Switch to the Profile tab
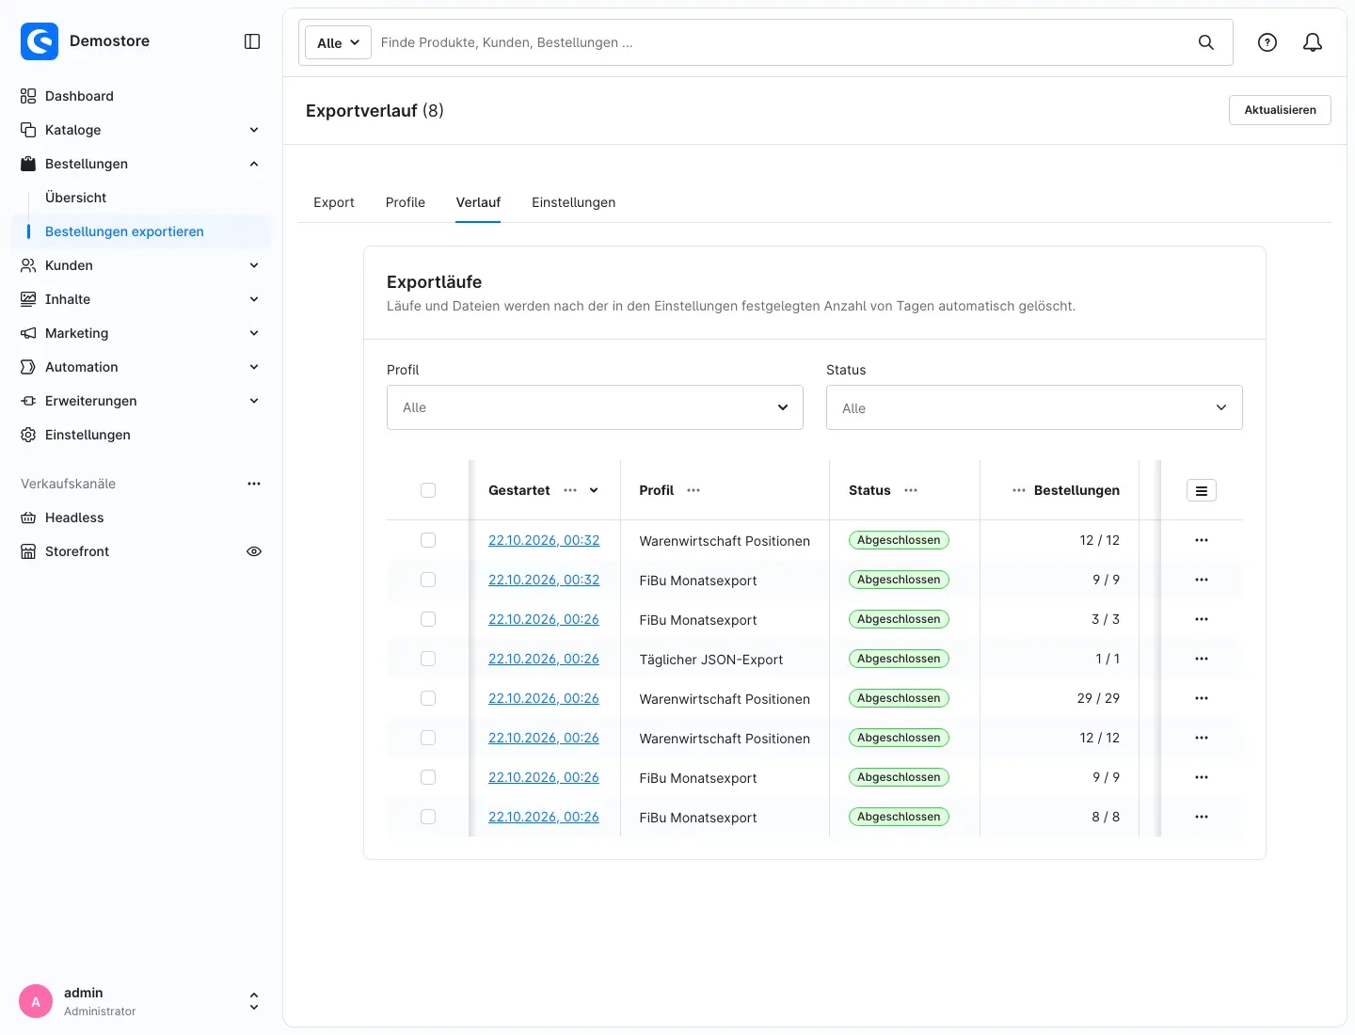 click(406, 202)
